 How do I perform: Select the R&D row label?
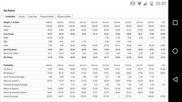(x=5, y=42)
